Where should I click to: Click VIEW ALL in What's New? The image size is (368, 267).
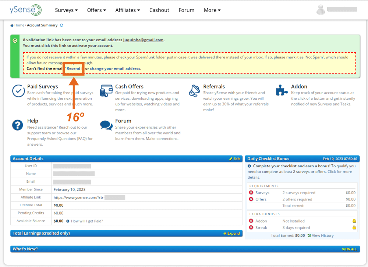click(349, 249)
